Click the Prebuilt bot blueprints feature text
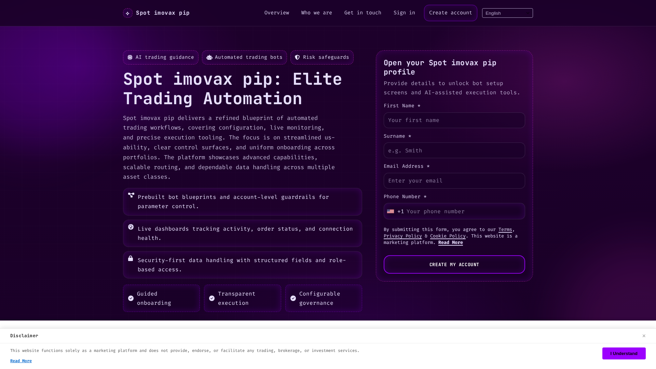 pos(233,202)
